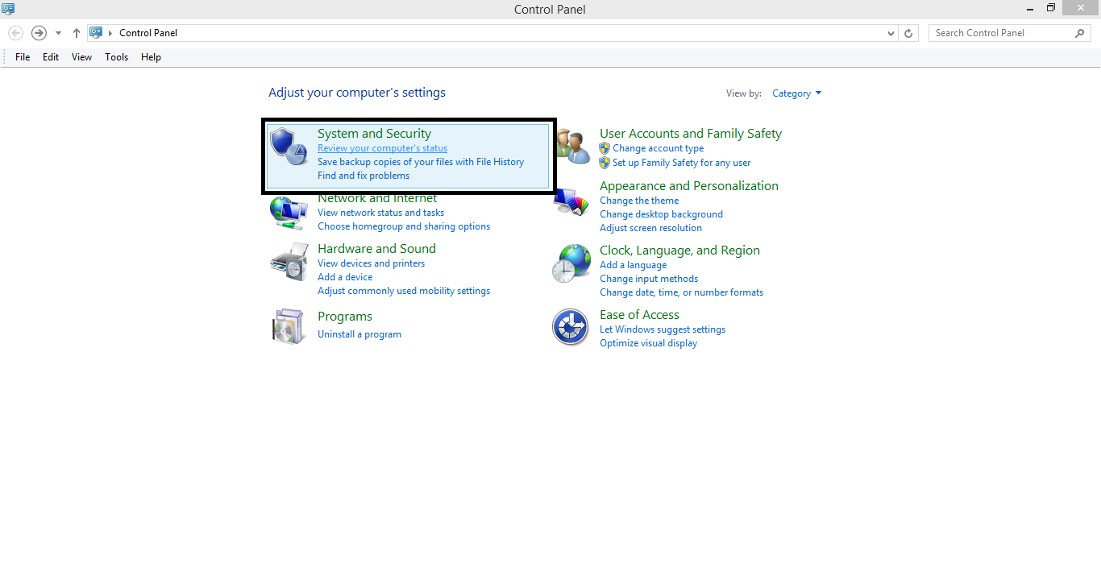Click Find and fix problems
1101x584 pixels.
point(364,176)
